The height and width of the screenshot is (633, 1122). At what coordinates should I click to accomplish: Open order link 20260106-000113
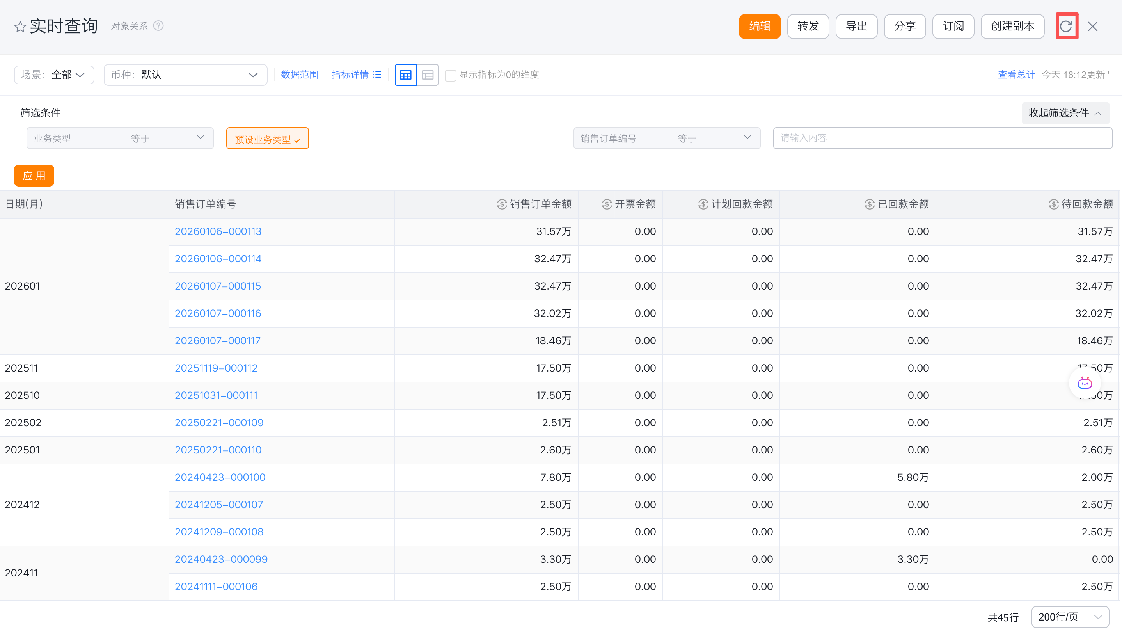(x=218, y=231)
